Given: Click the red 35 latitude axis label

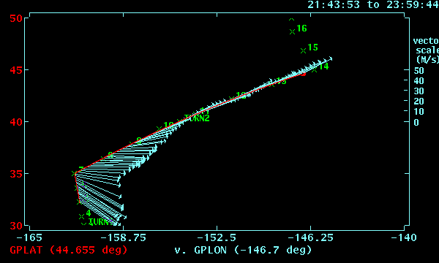Looking at the screenshot, I should pyautogui.click(x=16, y=174).
